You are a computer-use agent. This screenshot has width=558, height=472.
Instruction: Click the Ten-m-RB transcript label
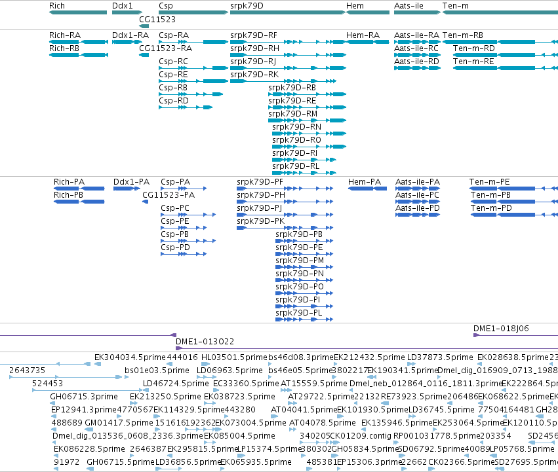pos(463,35)
